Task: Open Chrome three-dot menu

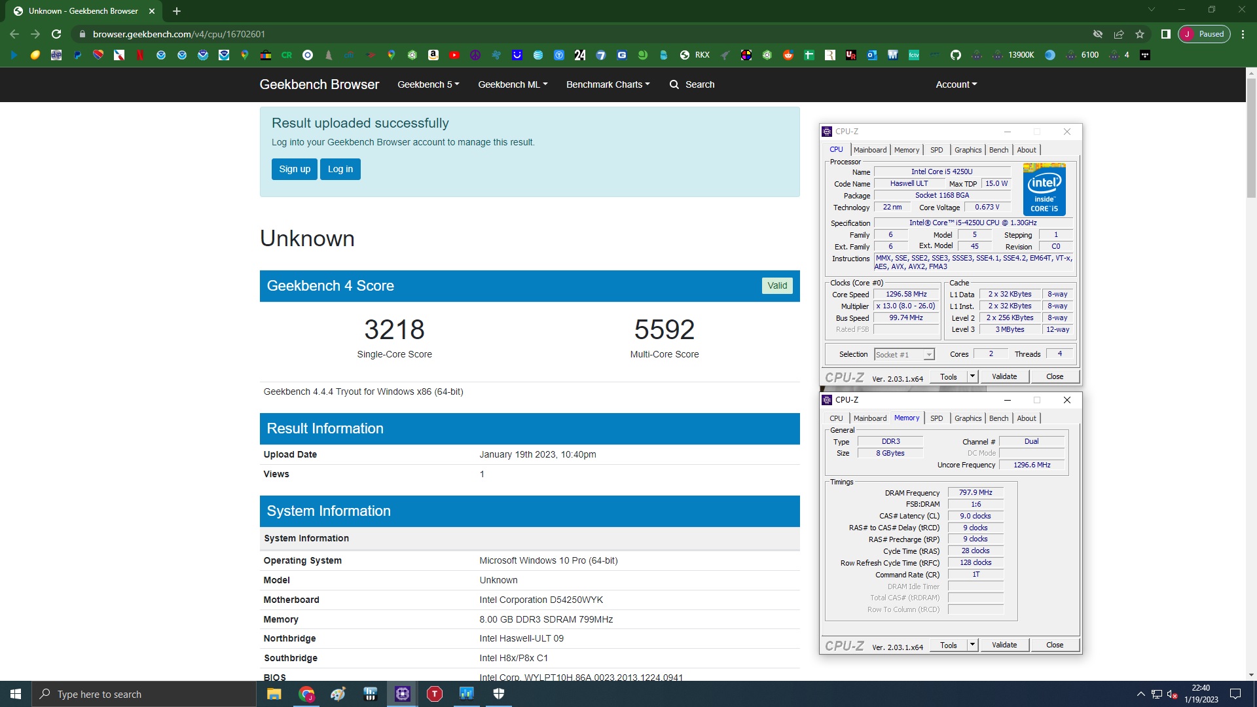Action: (x=1243, y=34)
